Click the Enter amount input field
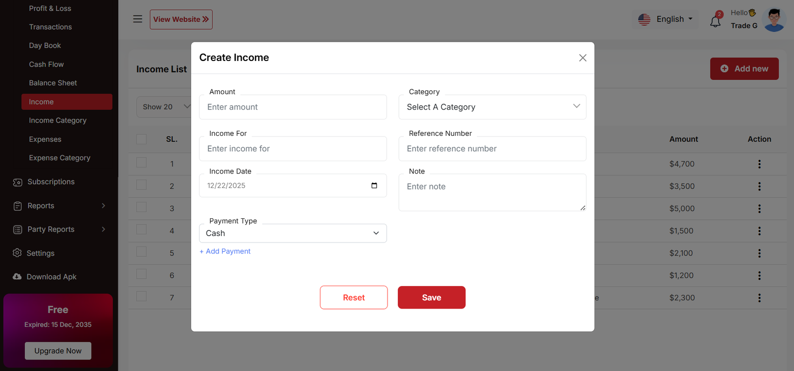 (x=292, y=107)
